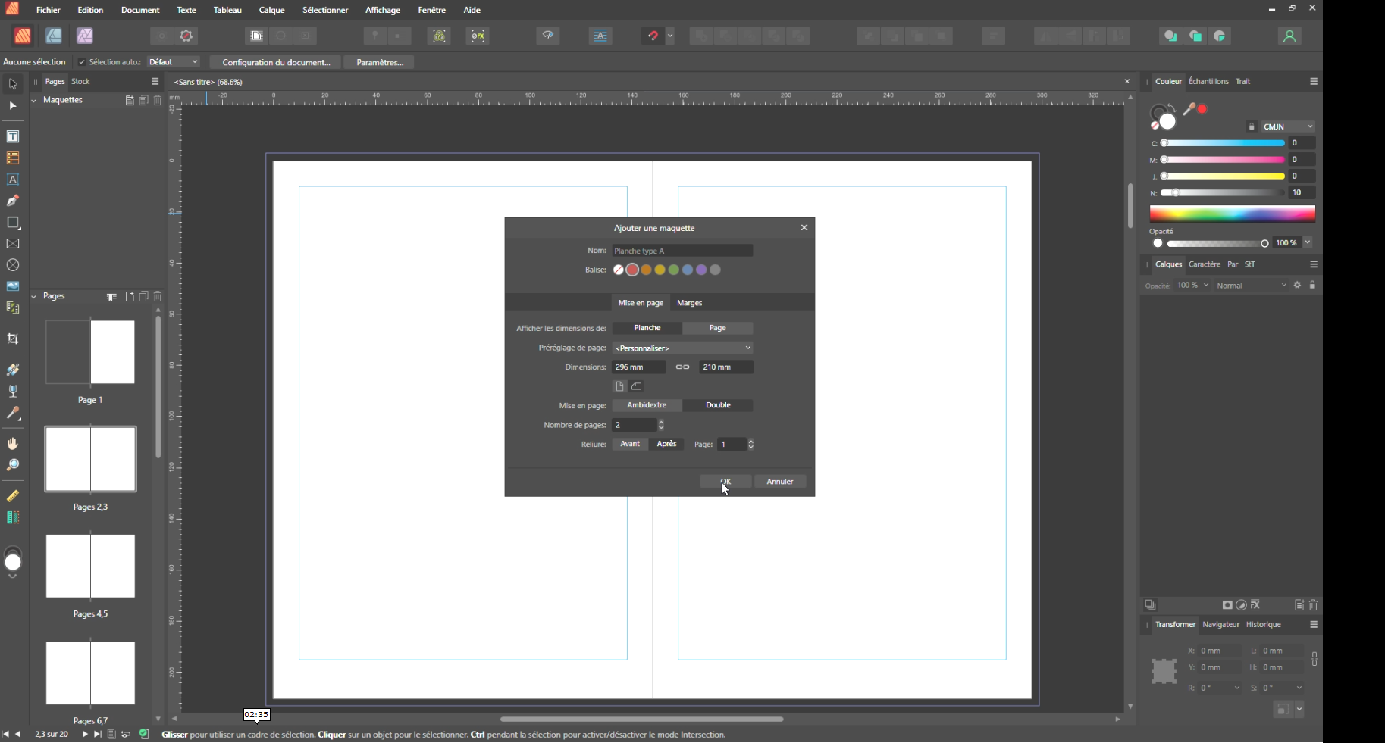1385x743 pixels.
Task: Pick the Hand view tool
Action: coord(13,444)
